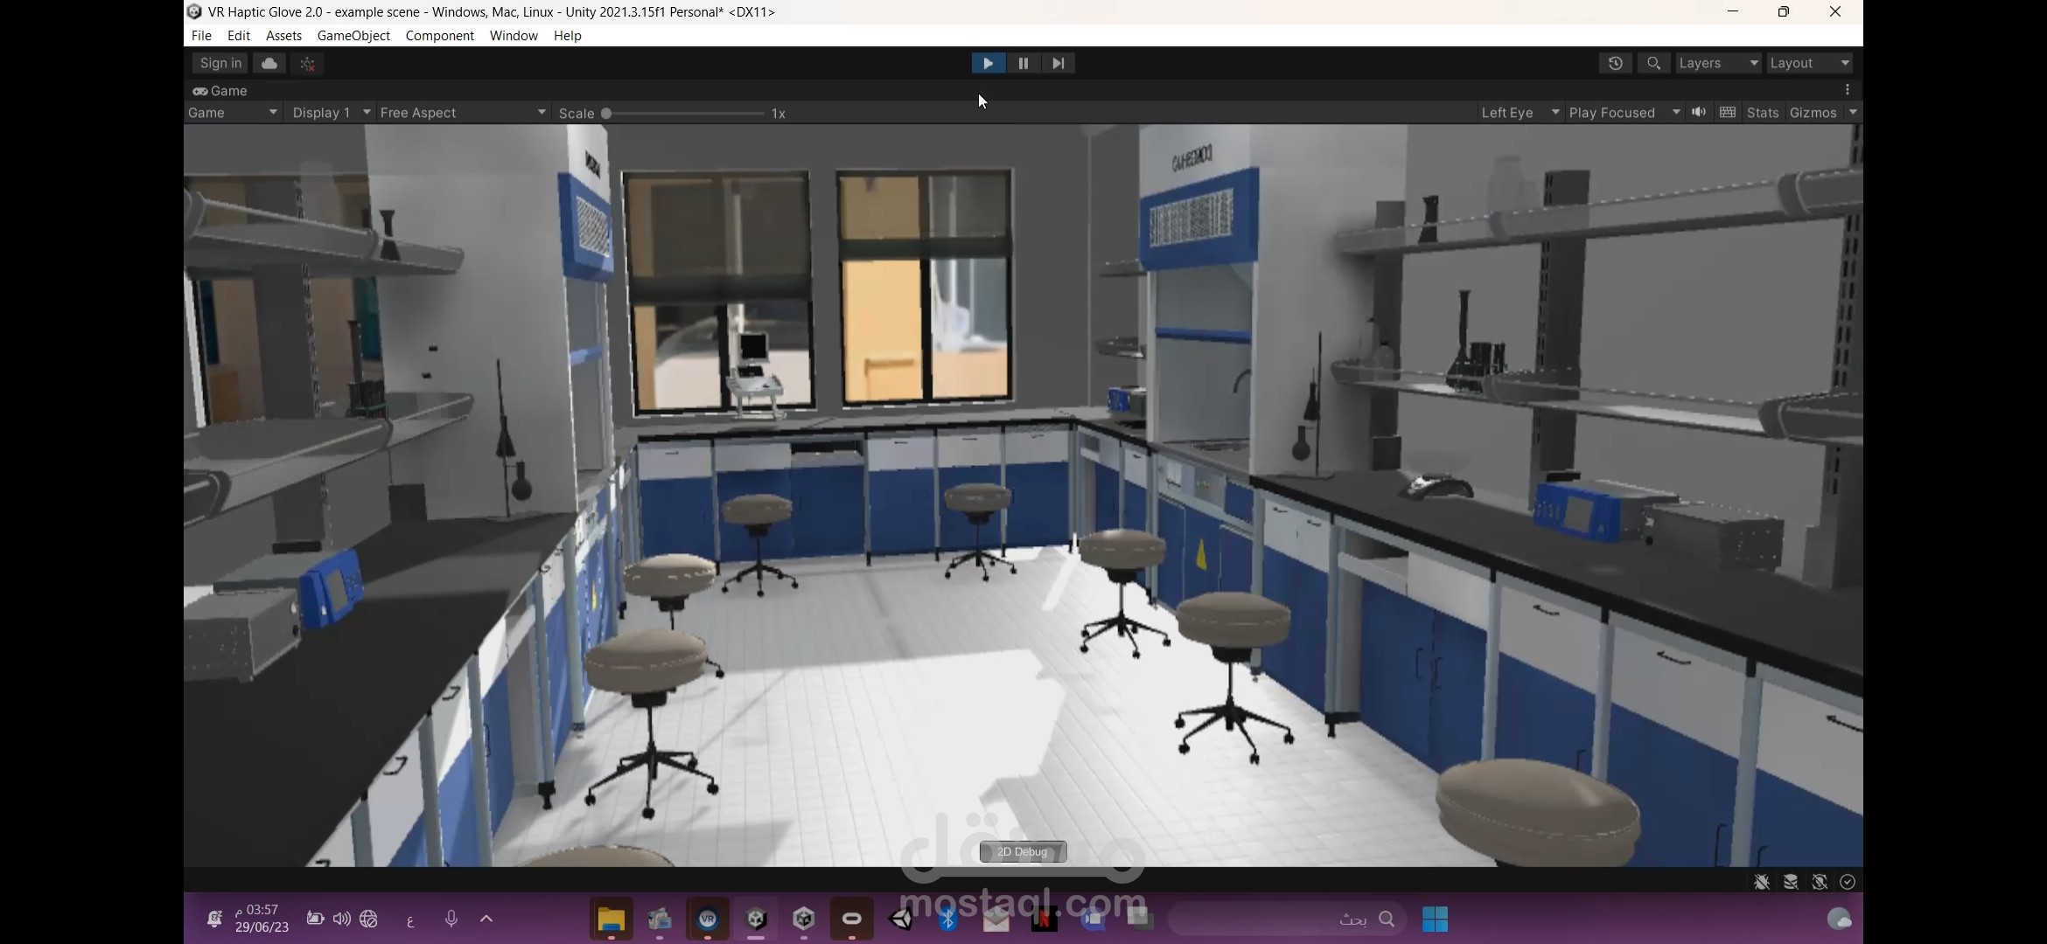Click the Step frame button
The image size is (2047, 944).
coord(1058,63)
